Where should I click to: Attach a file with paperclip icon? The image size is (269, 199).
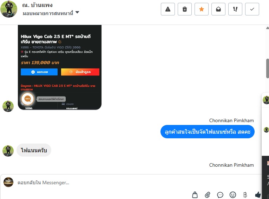point(208,195)
